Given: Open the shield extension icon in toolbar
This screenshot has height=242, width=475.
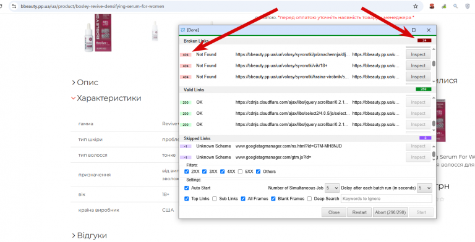Looking at the screenshot, I should tap(468, 6).
